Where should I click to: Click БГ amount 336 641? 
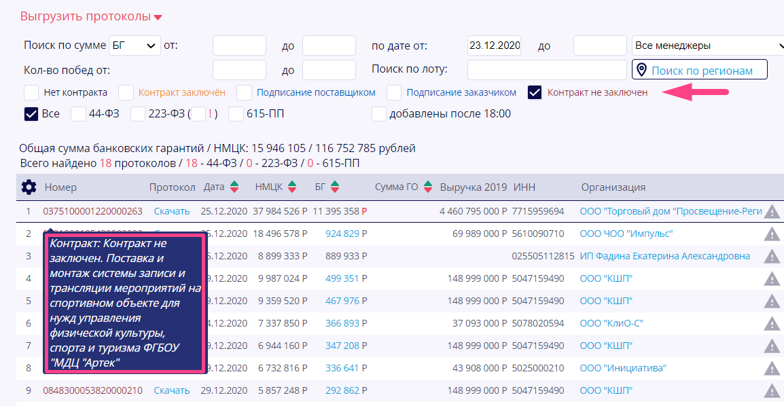[x=342, y=368]
